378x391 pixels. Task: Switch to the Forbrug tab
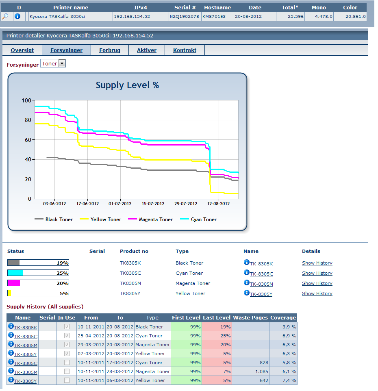109,50
